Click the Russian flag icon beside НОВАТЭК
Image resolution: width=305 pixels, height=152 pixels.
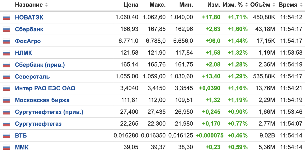[6, 18]
